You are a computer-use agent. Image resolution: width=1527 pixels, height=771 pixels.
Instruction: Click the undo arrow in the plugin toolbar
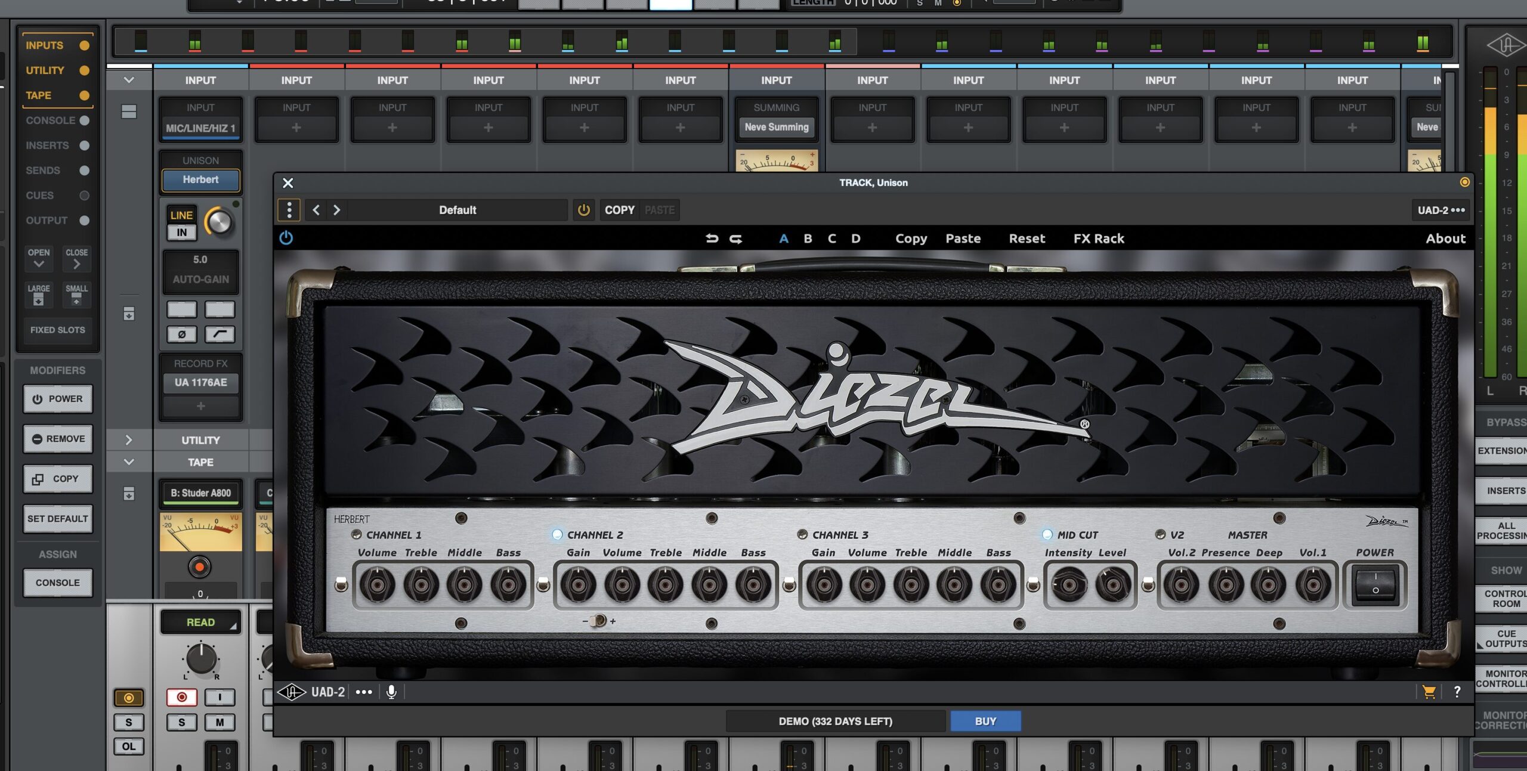pyautogui.click(x=712, y=239)
